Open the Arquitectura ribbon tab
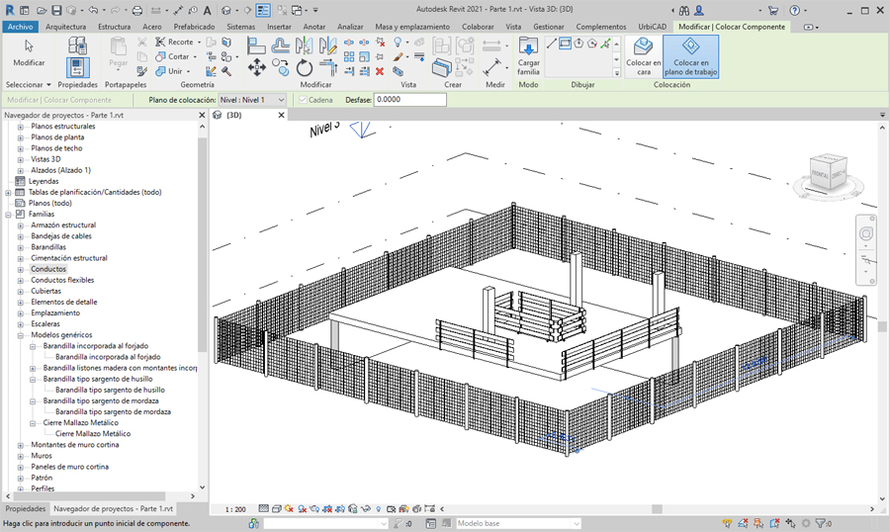Image resolution: width=890 pixels, height=532 pixels. [65, 27]
